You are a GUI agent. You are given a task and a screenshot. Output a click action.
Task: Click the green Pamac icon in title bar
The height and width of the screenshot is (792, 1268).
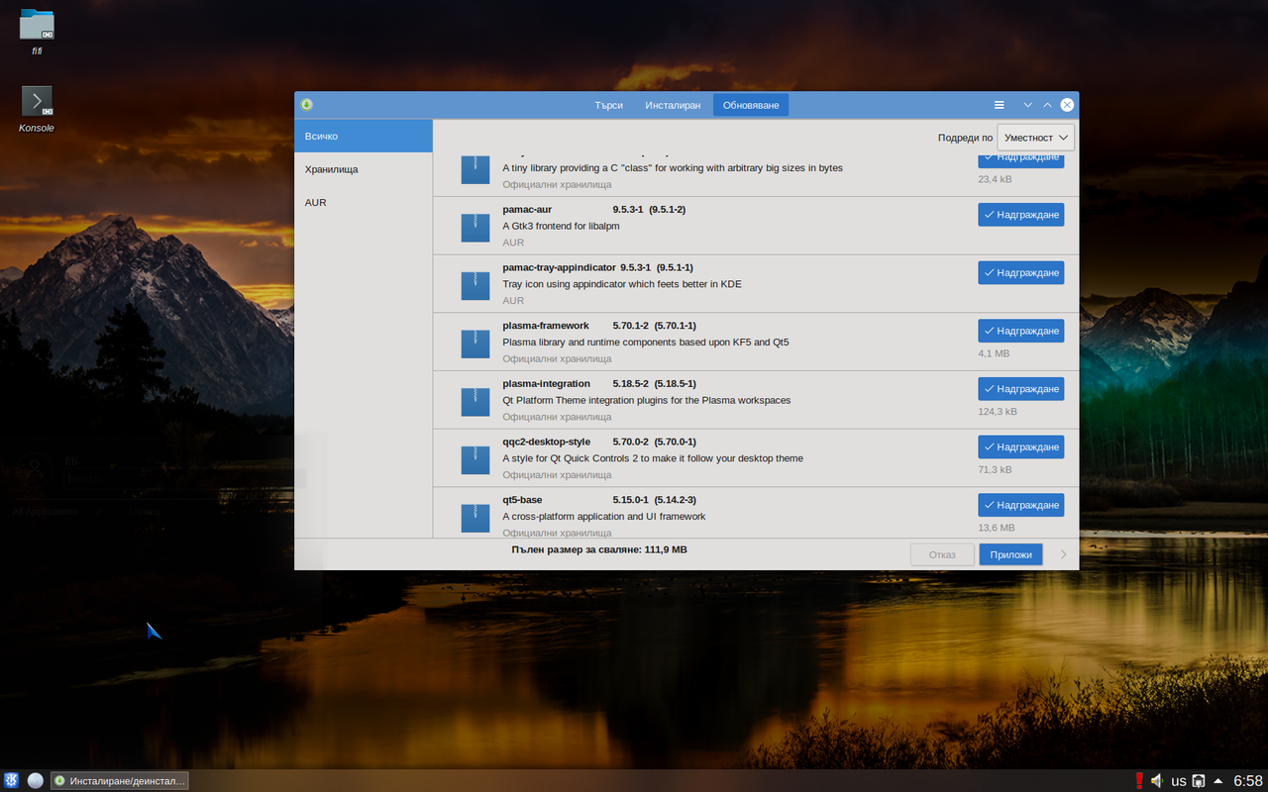pyautogui.click(x=307, y=105)
